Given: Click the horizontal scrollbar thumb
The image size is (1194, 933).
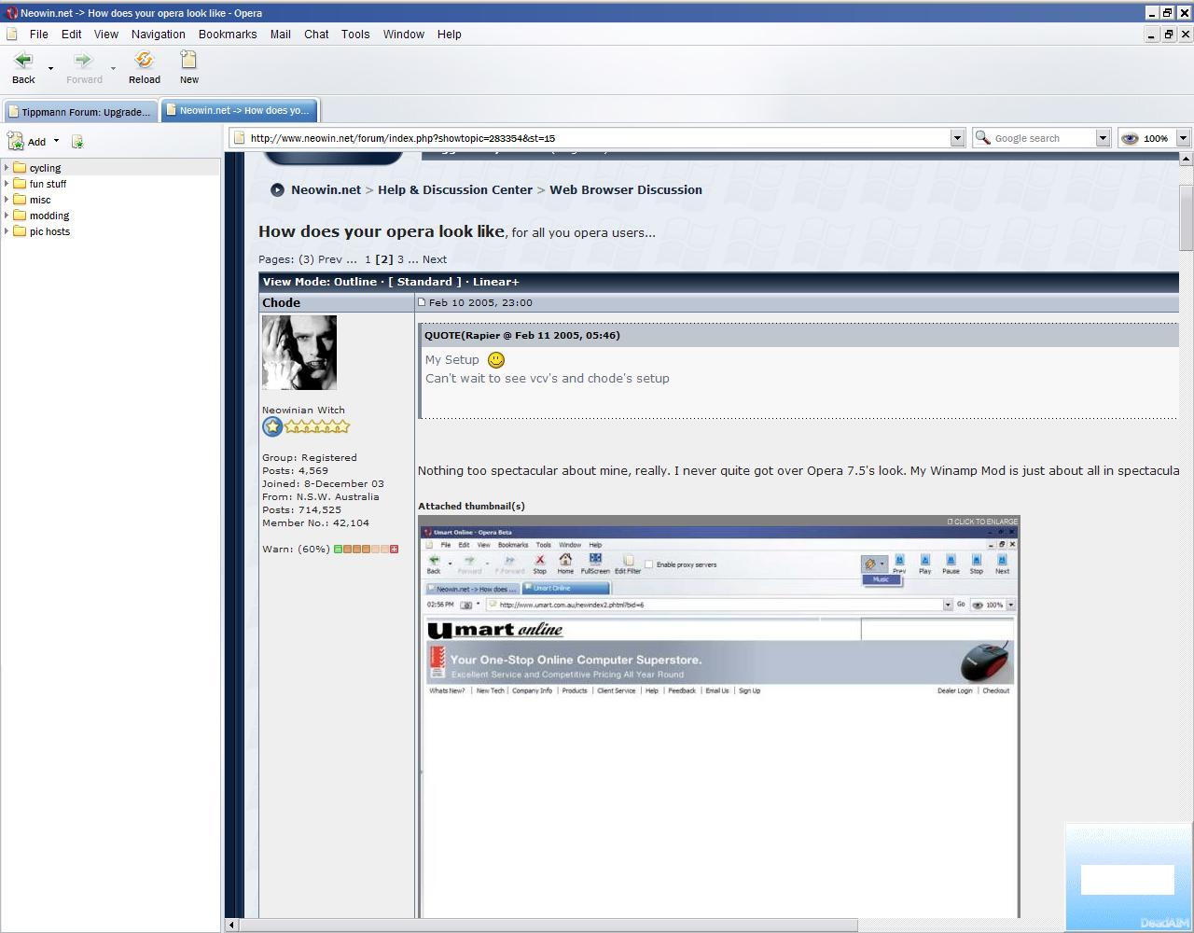Looking at the screenshot, I should (x=548, y=925).
